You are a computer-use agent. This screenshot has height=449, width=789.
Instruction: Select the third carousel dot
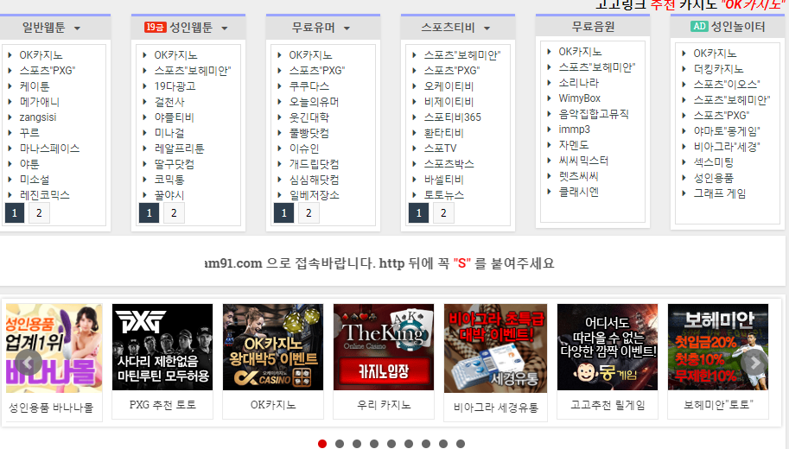click(x=357, y=444)
